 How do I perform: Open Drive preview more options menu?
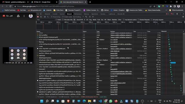pos(24,16)
